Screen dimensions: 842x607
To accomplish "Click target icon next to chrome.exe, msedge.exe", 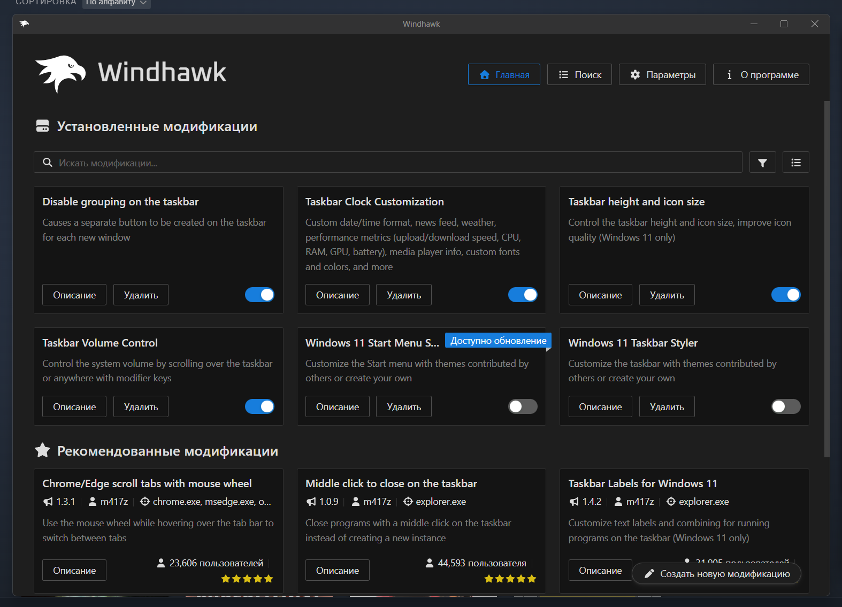I will point(145,502).
